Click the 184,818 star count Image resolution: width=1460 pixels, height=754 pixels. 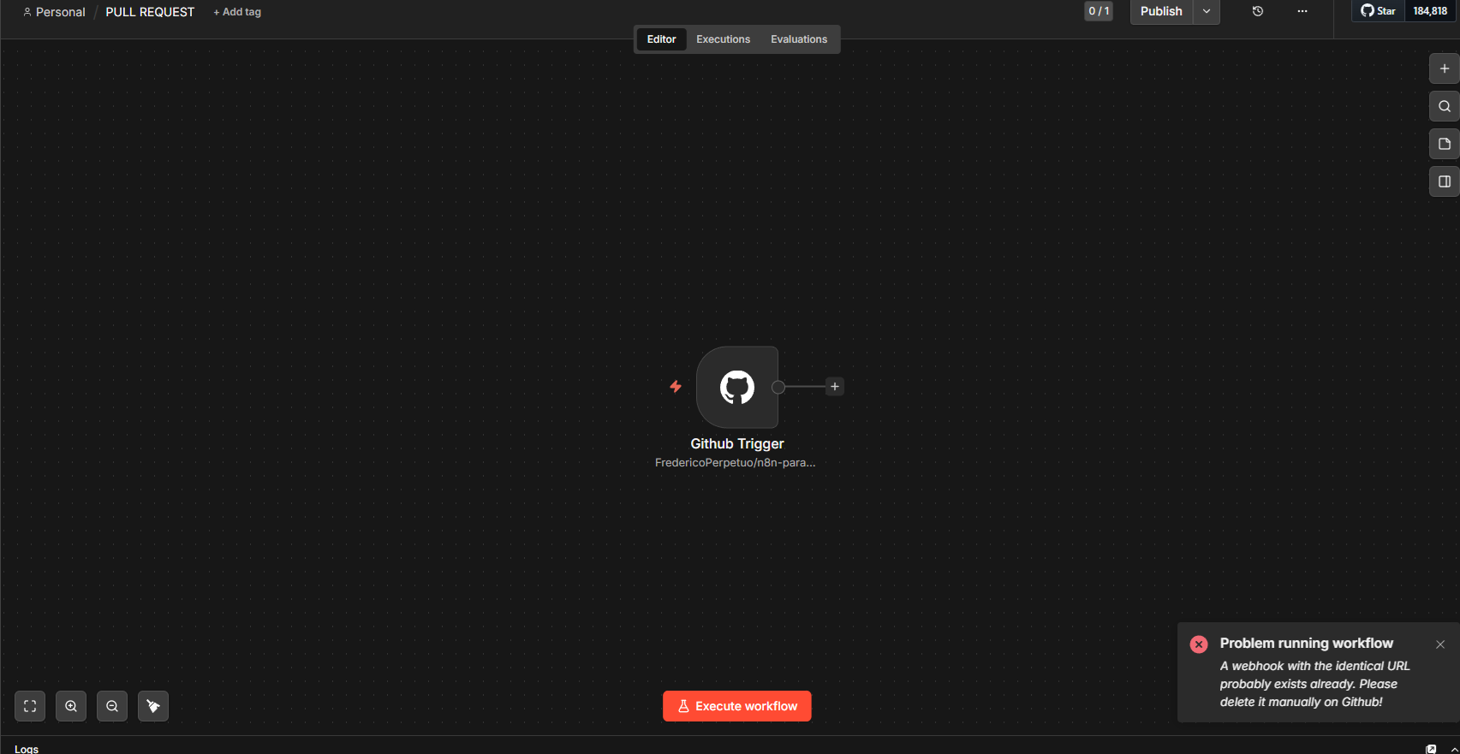[x=1430, y=11]
